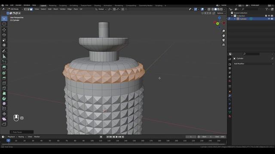Open the Vertex menu
Screen dimensions: 275x154
coord(63,9)
